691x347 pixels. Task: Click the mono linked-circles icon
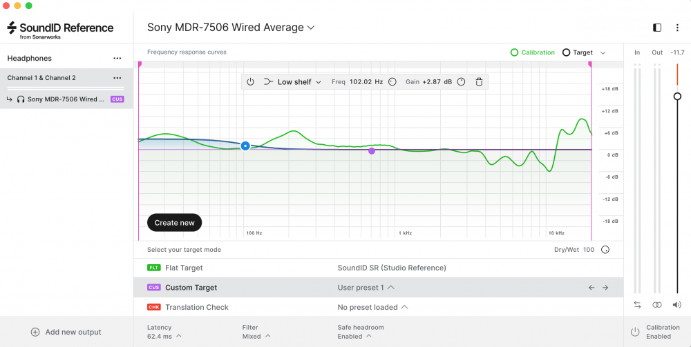657,304
